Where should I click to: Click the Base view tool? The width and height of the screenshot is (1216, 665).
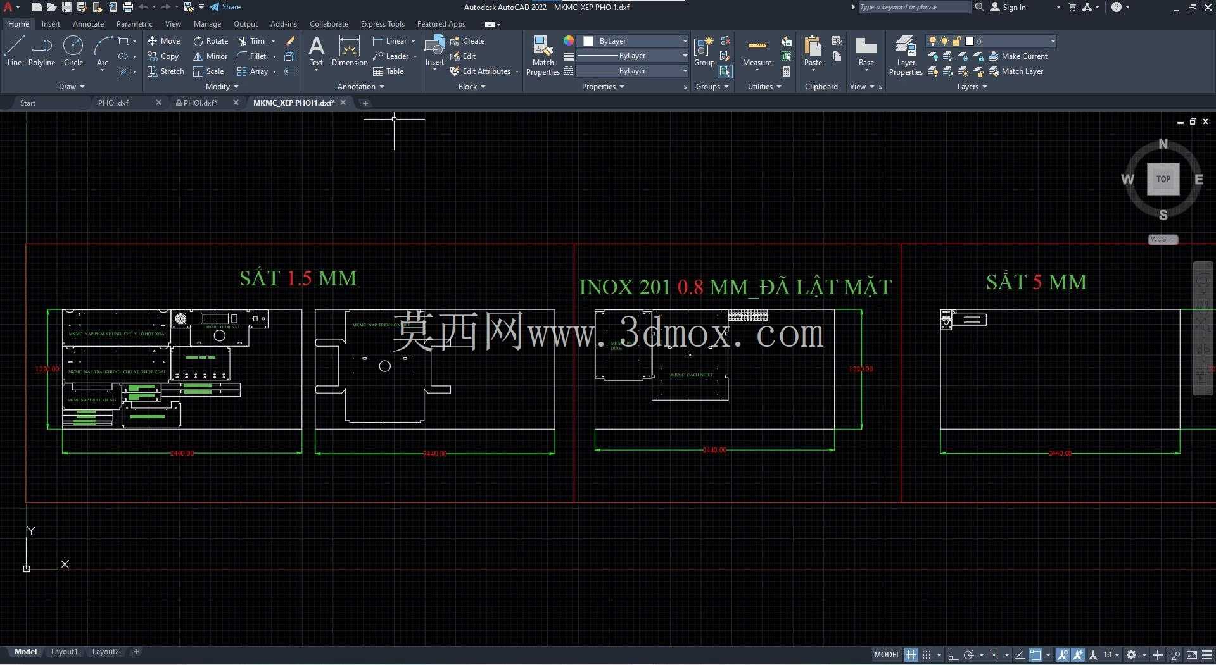coord(866,52)
